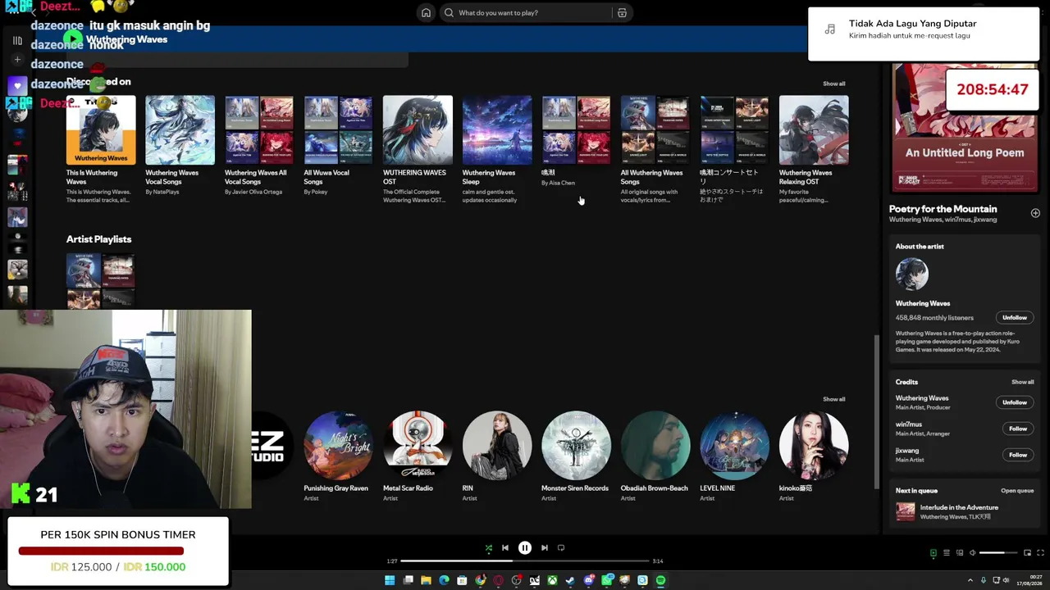
Task: Open Steam from the taskbar
Action: 570,580
